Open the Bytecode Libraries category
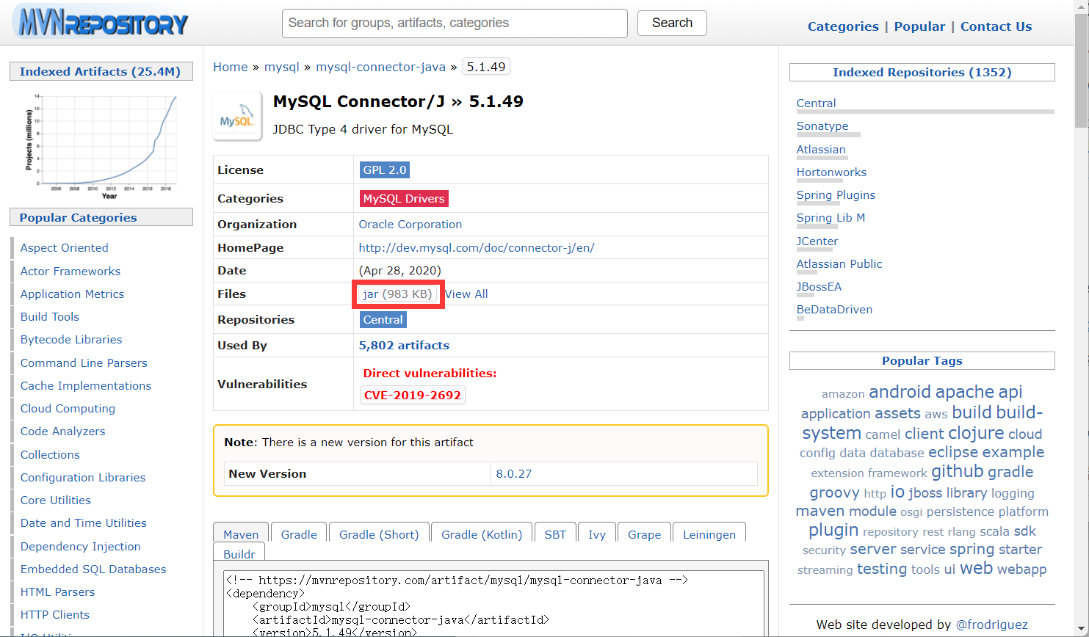The width and height of the screenshot is (1089, 637). coord(71,340)
